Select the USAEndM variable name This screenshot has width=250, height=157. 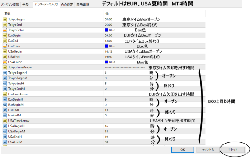[15, 142]
